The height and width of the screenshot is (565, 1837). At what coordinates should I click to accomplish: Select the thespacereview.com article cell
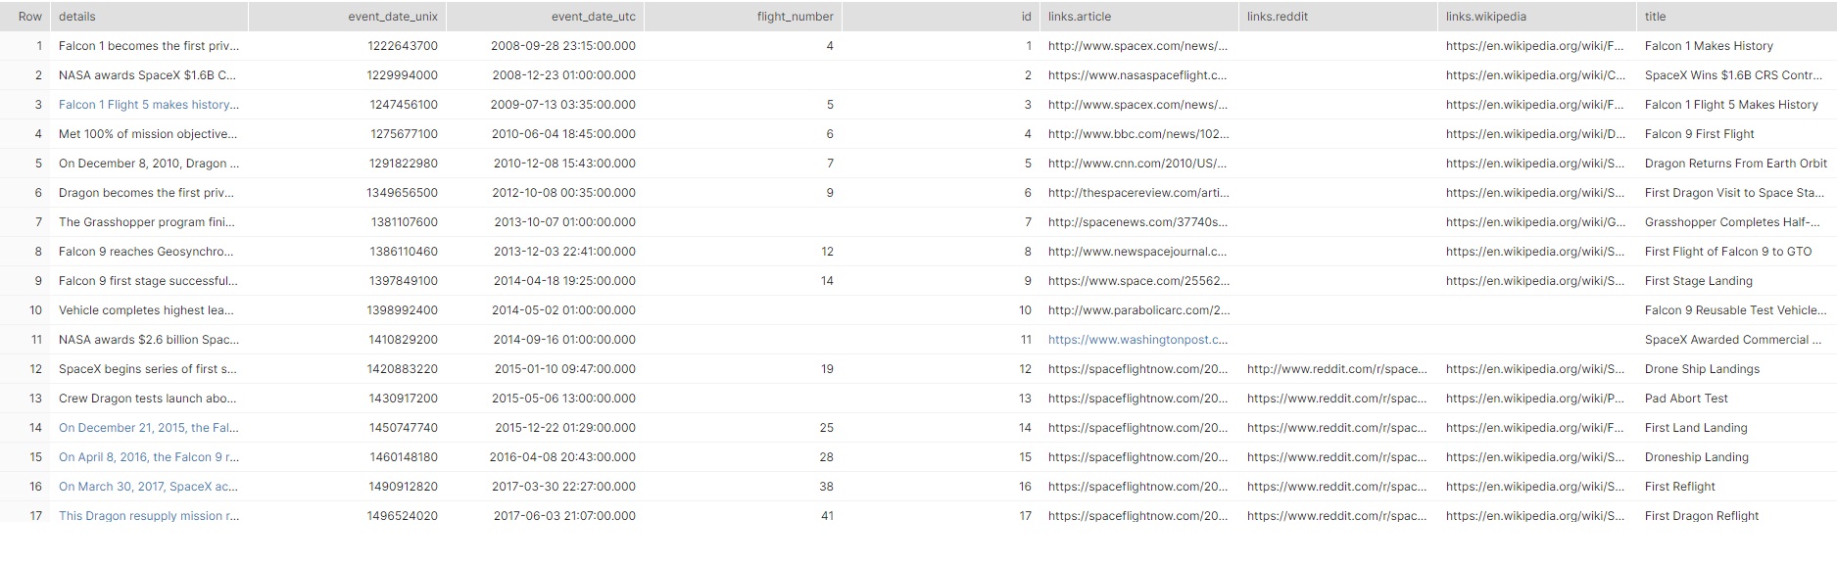1137,193
